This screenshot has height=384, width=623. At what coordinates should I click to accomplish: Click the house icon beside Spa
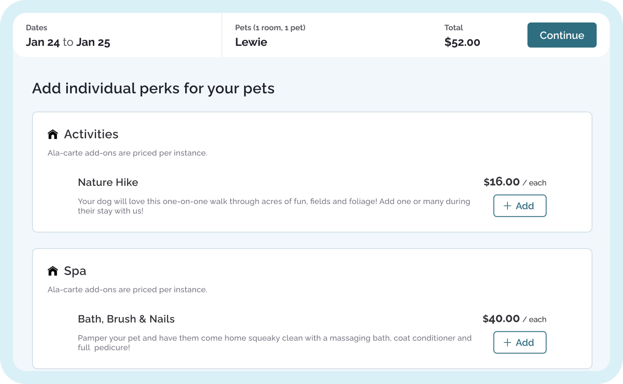click(53, 271)
